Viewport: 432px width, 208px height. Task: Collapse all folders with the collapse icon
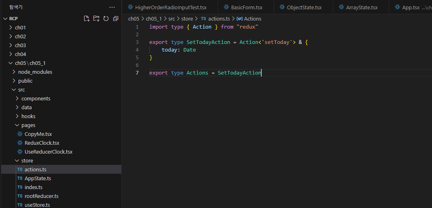point(116,19)
